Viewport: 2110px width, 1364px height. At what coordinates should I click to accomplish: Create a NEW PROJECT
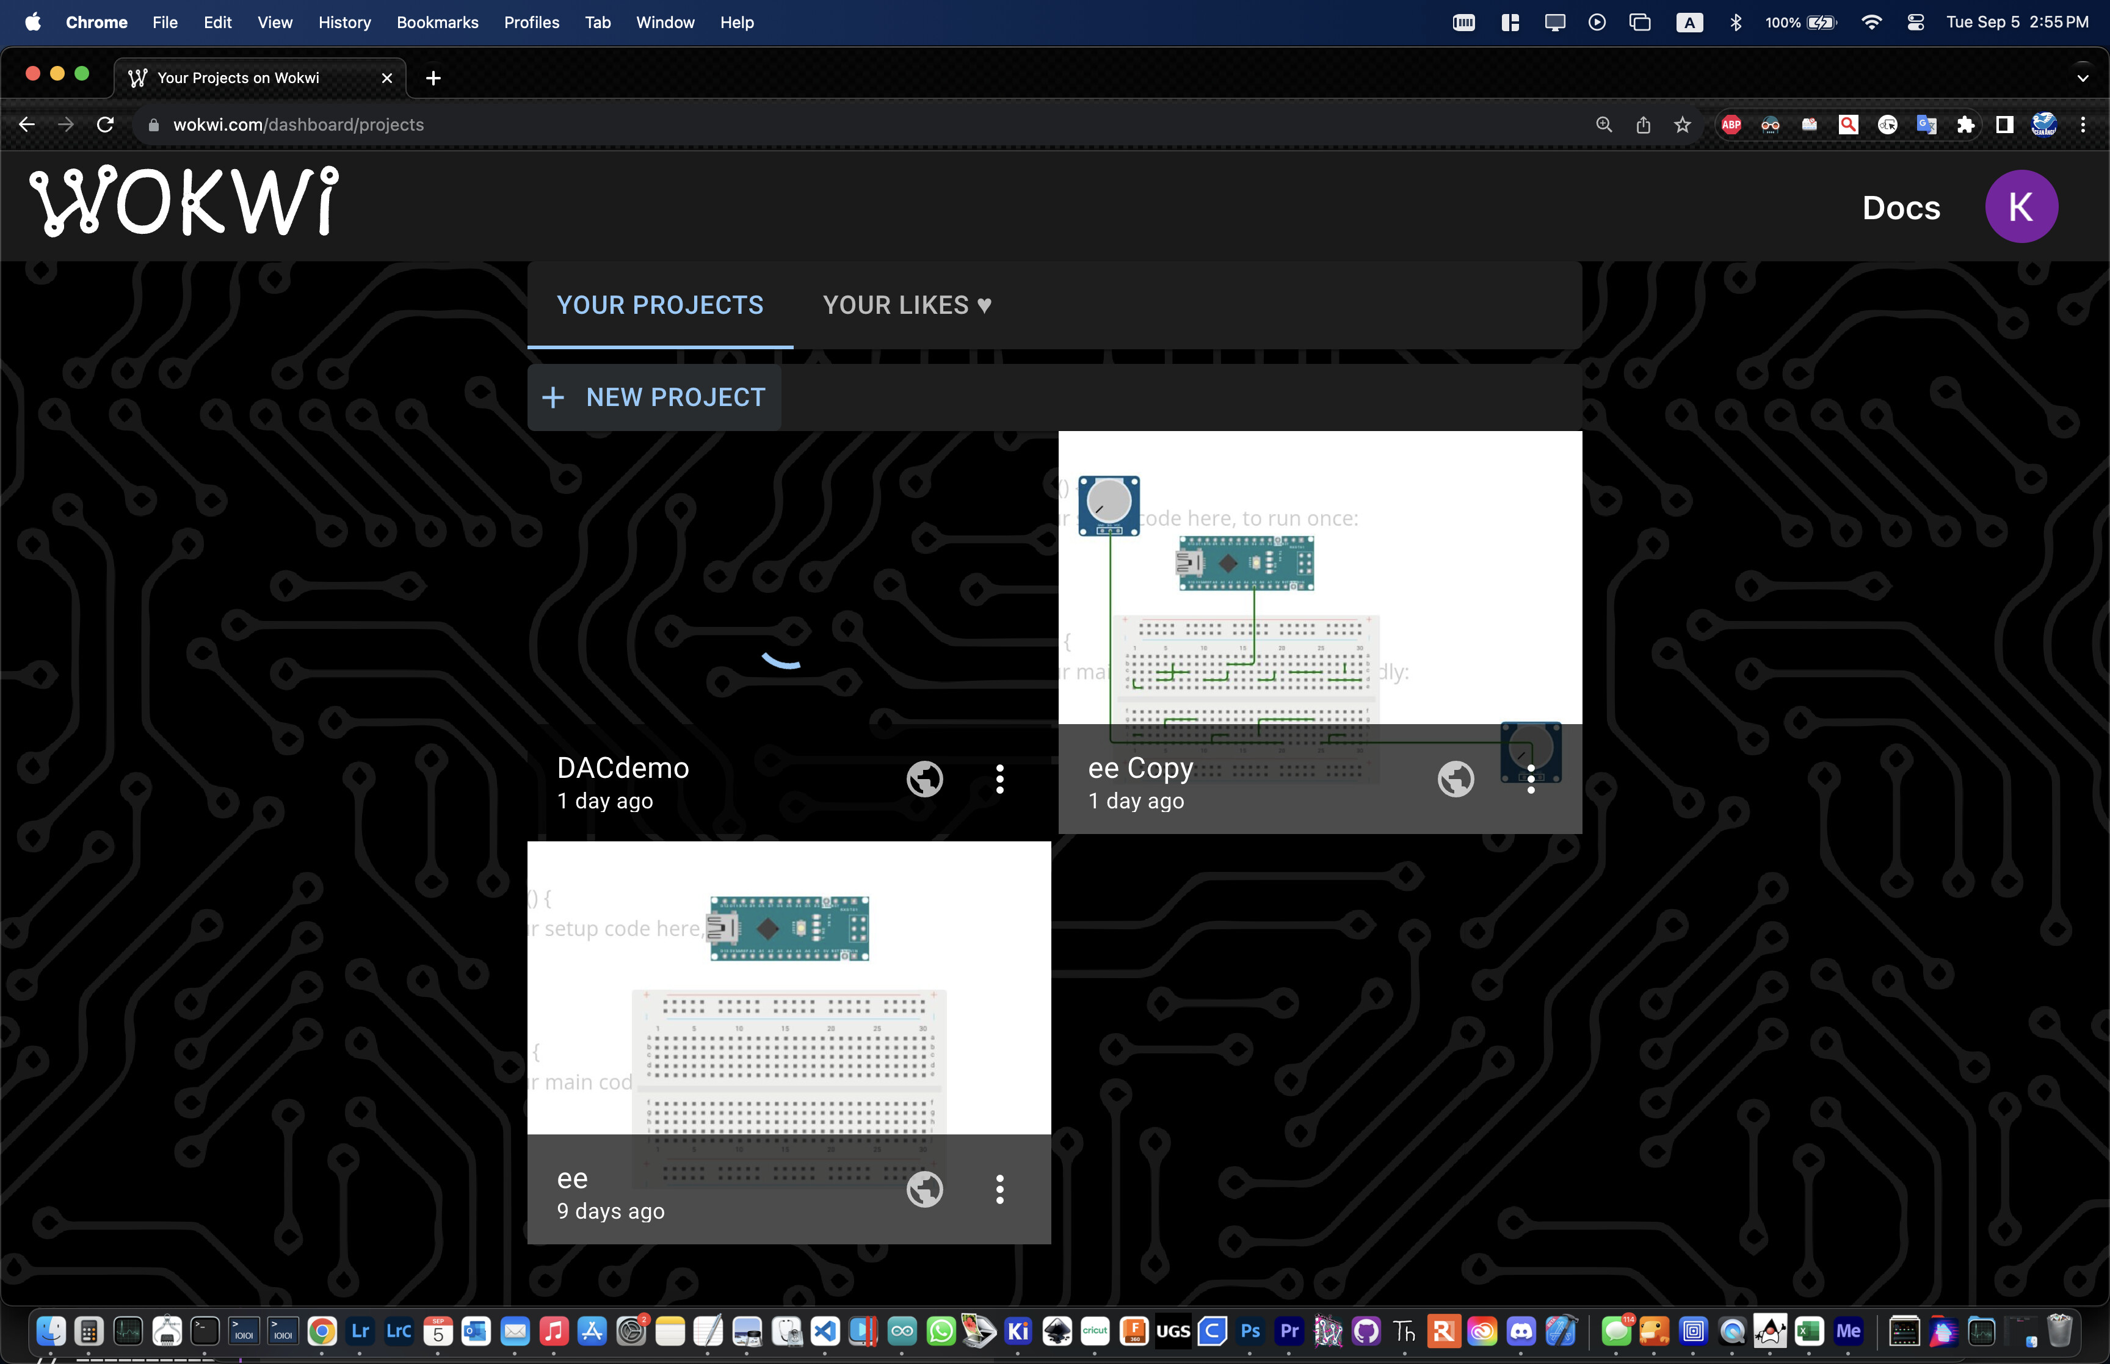coord(654,397)
